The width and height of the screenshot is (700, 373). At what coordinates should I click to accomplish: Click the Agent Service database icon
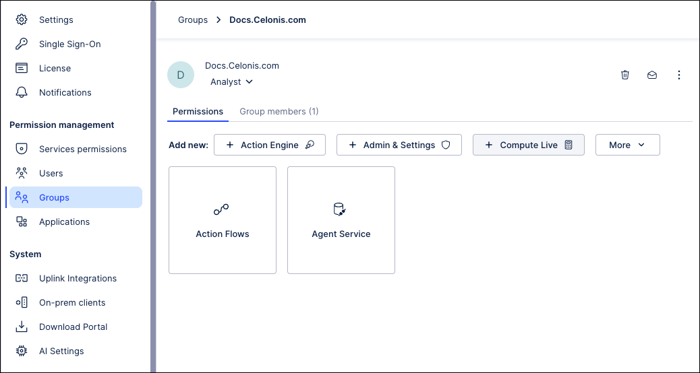[340, 210]
